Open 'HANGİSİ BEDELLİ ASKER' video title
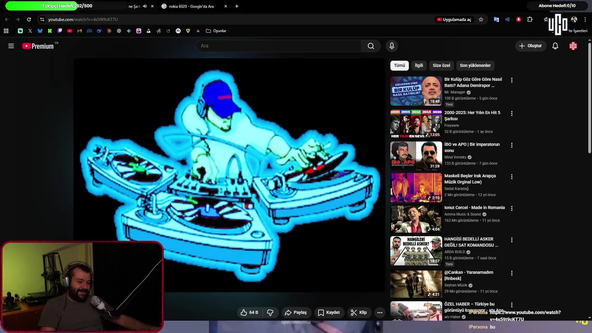592x333 pixels. [471, 242]
